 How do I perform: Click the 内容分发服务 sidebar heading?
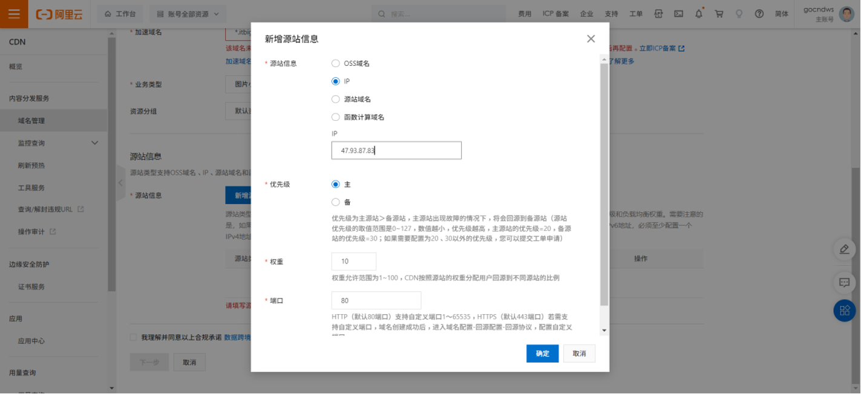point(29,98)
